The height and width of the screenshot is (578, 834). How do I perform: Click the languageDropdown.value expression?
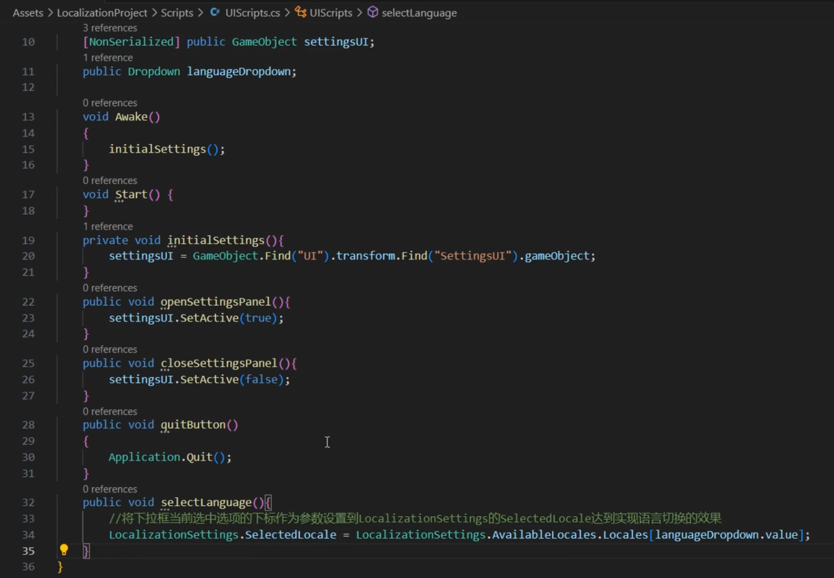click(x=726, y=534)
